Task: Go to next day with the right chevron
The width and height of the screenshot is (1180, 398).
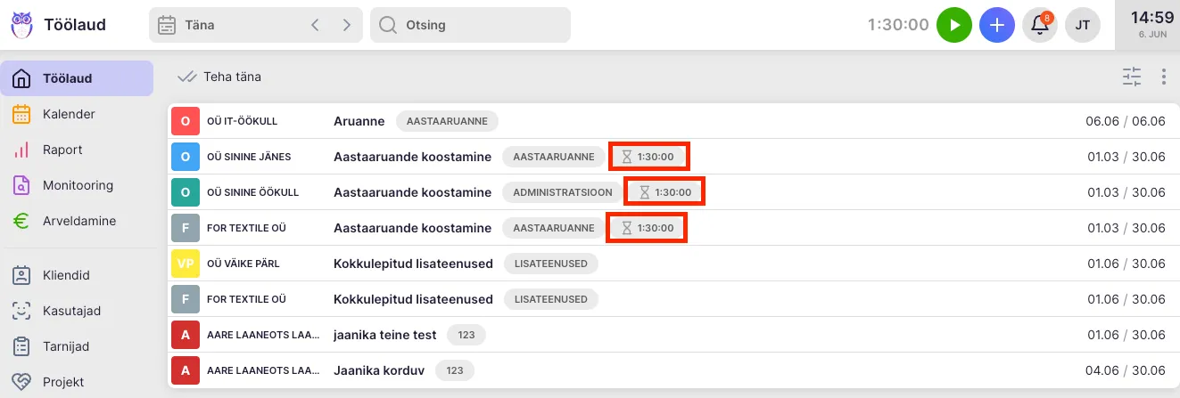Action: 346,25
